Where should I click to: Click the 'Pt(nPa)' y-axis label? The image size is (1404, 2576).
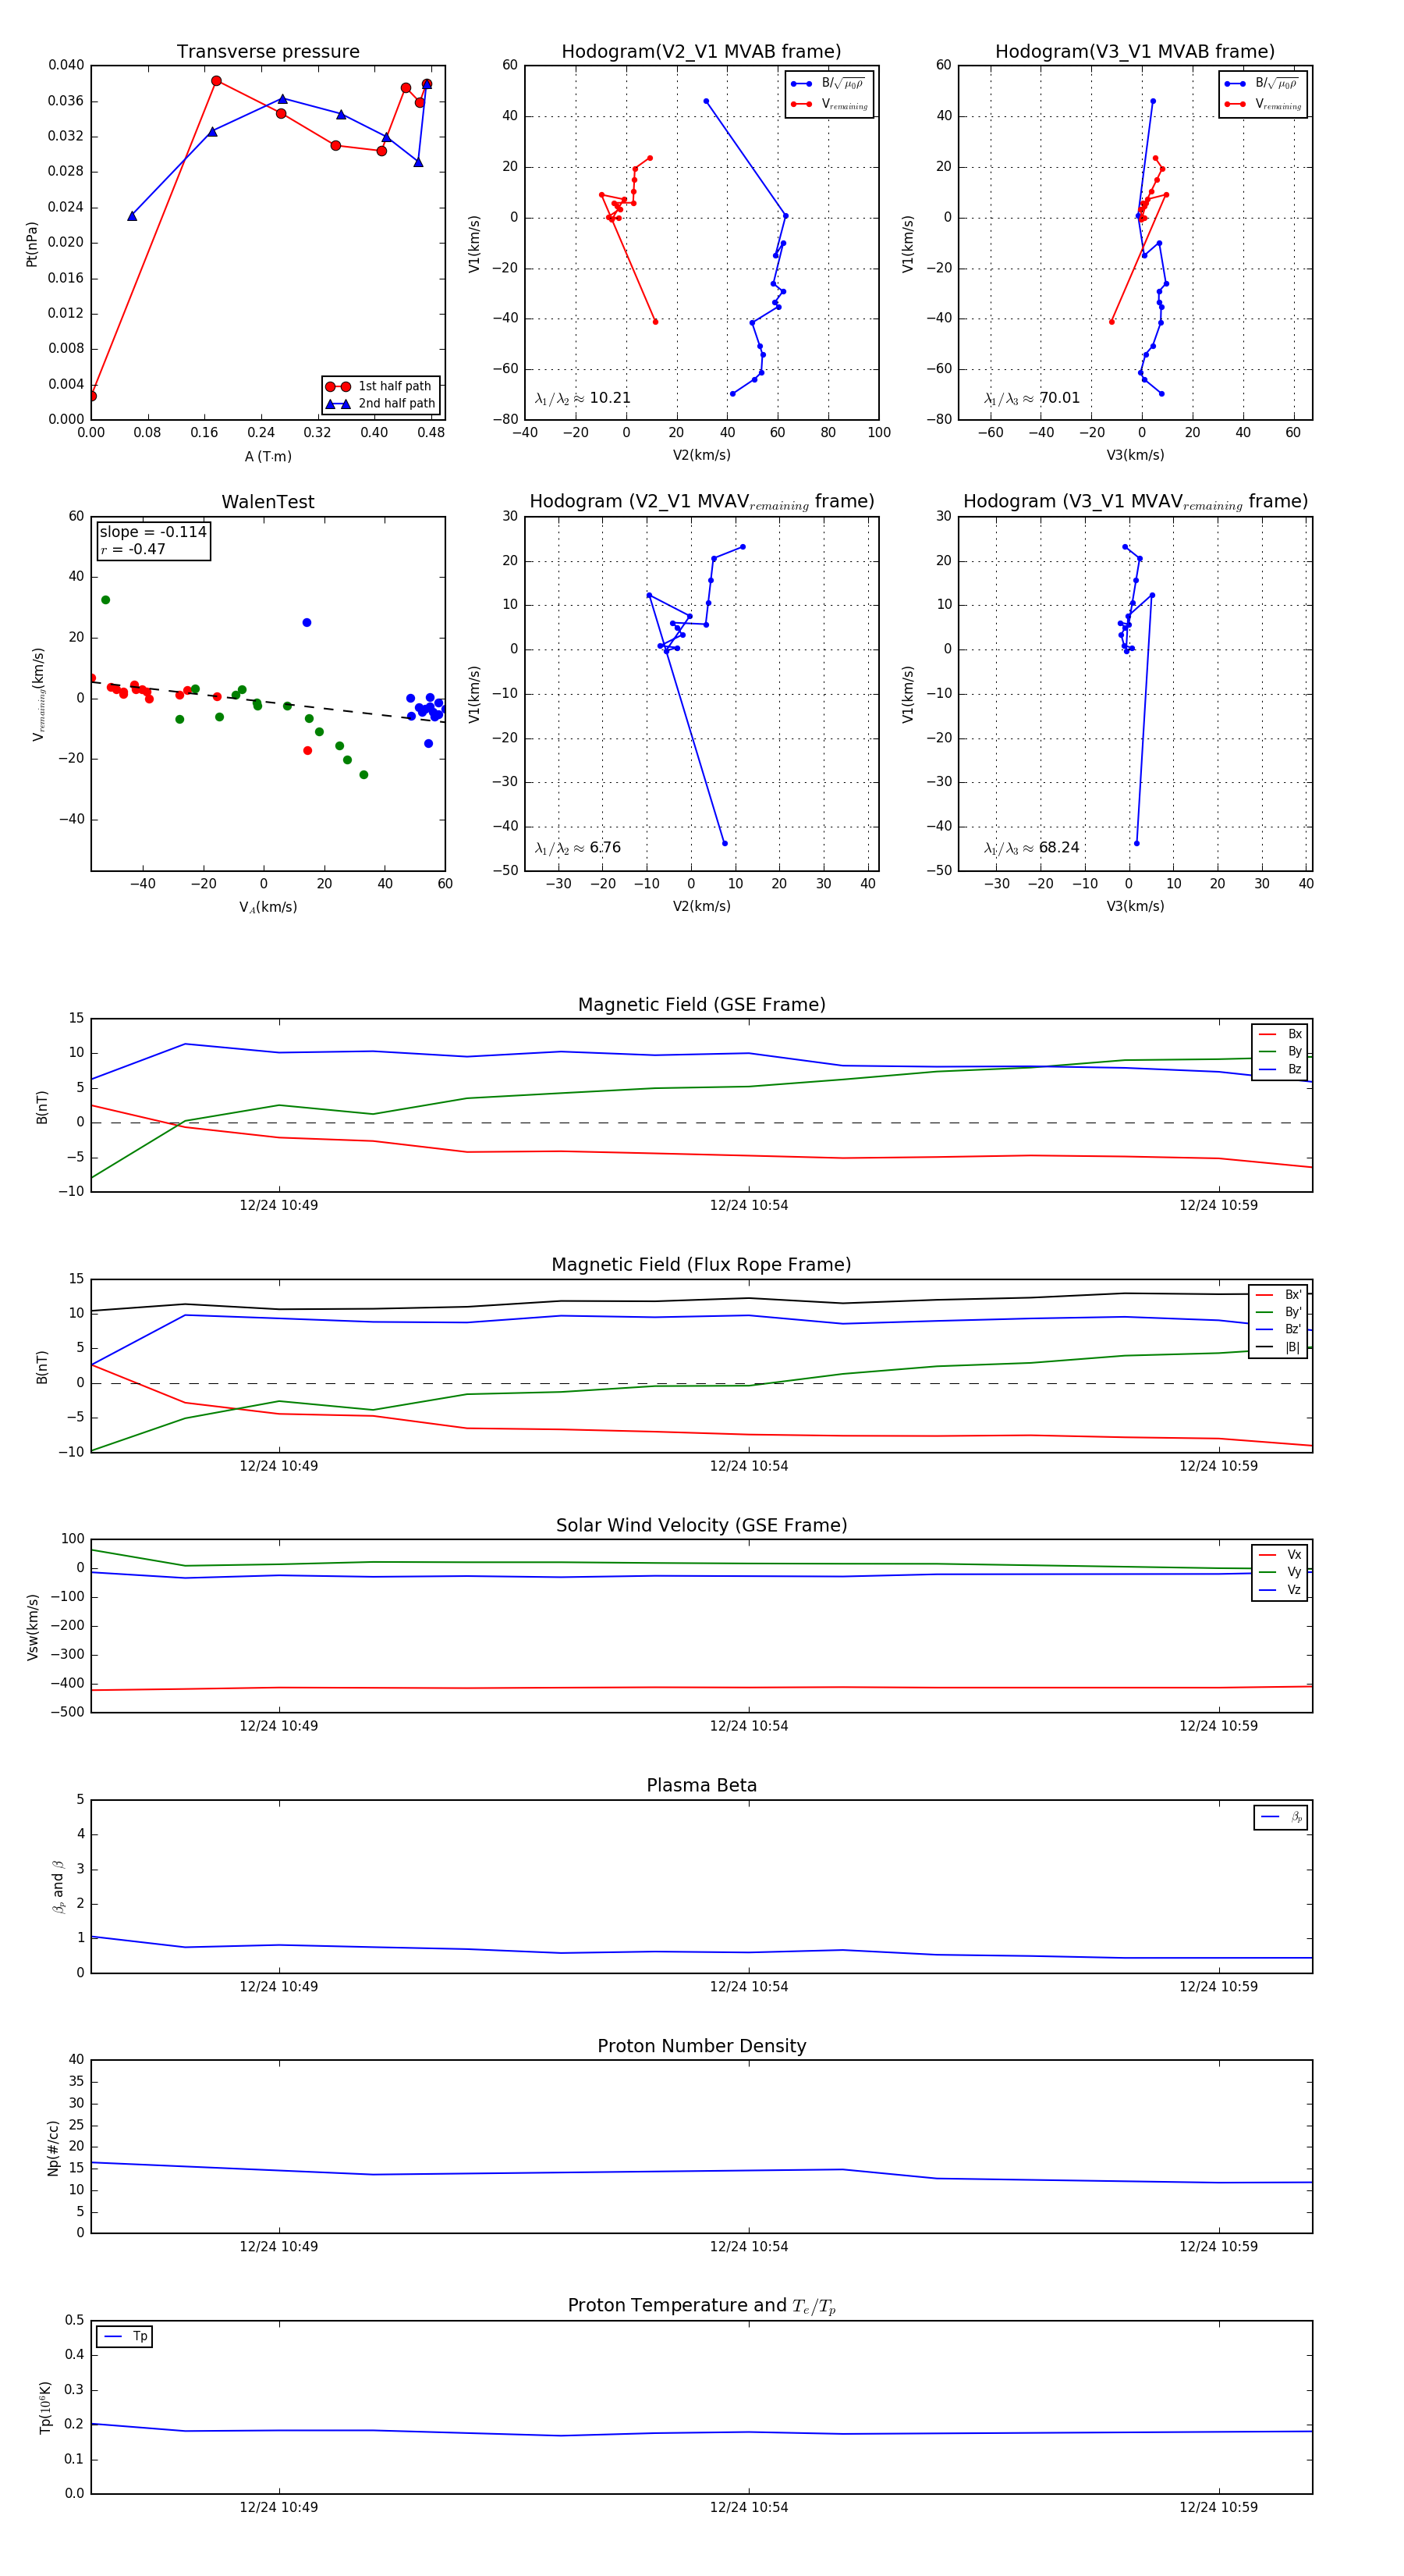click(x=31, y=243)
